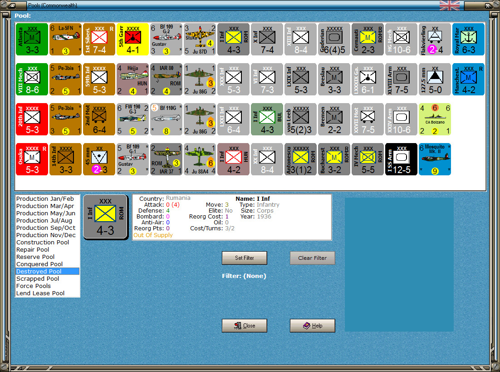This screenshot has height=372, width=500.
Task: Select the Royal Mar 6-3 marine counter
Action: click(x=468, y=39)
